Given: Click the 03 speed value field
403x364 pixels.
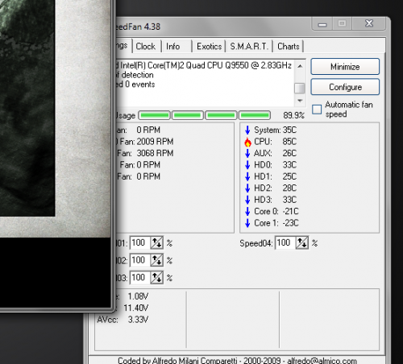Looking at the screenshot, I should (140, 278).
